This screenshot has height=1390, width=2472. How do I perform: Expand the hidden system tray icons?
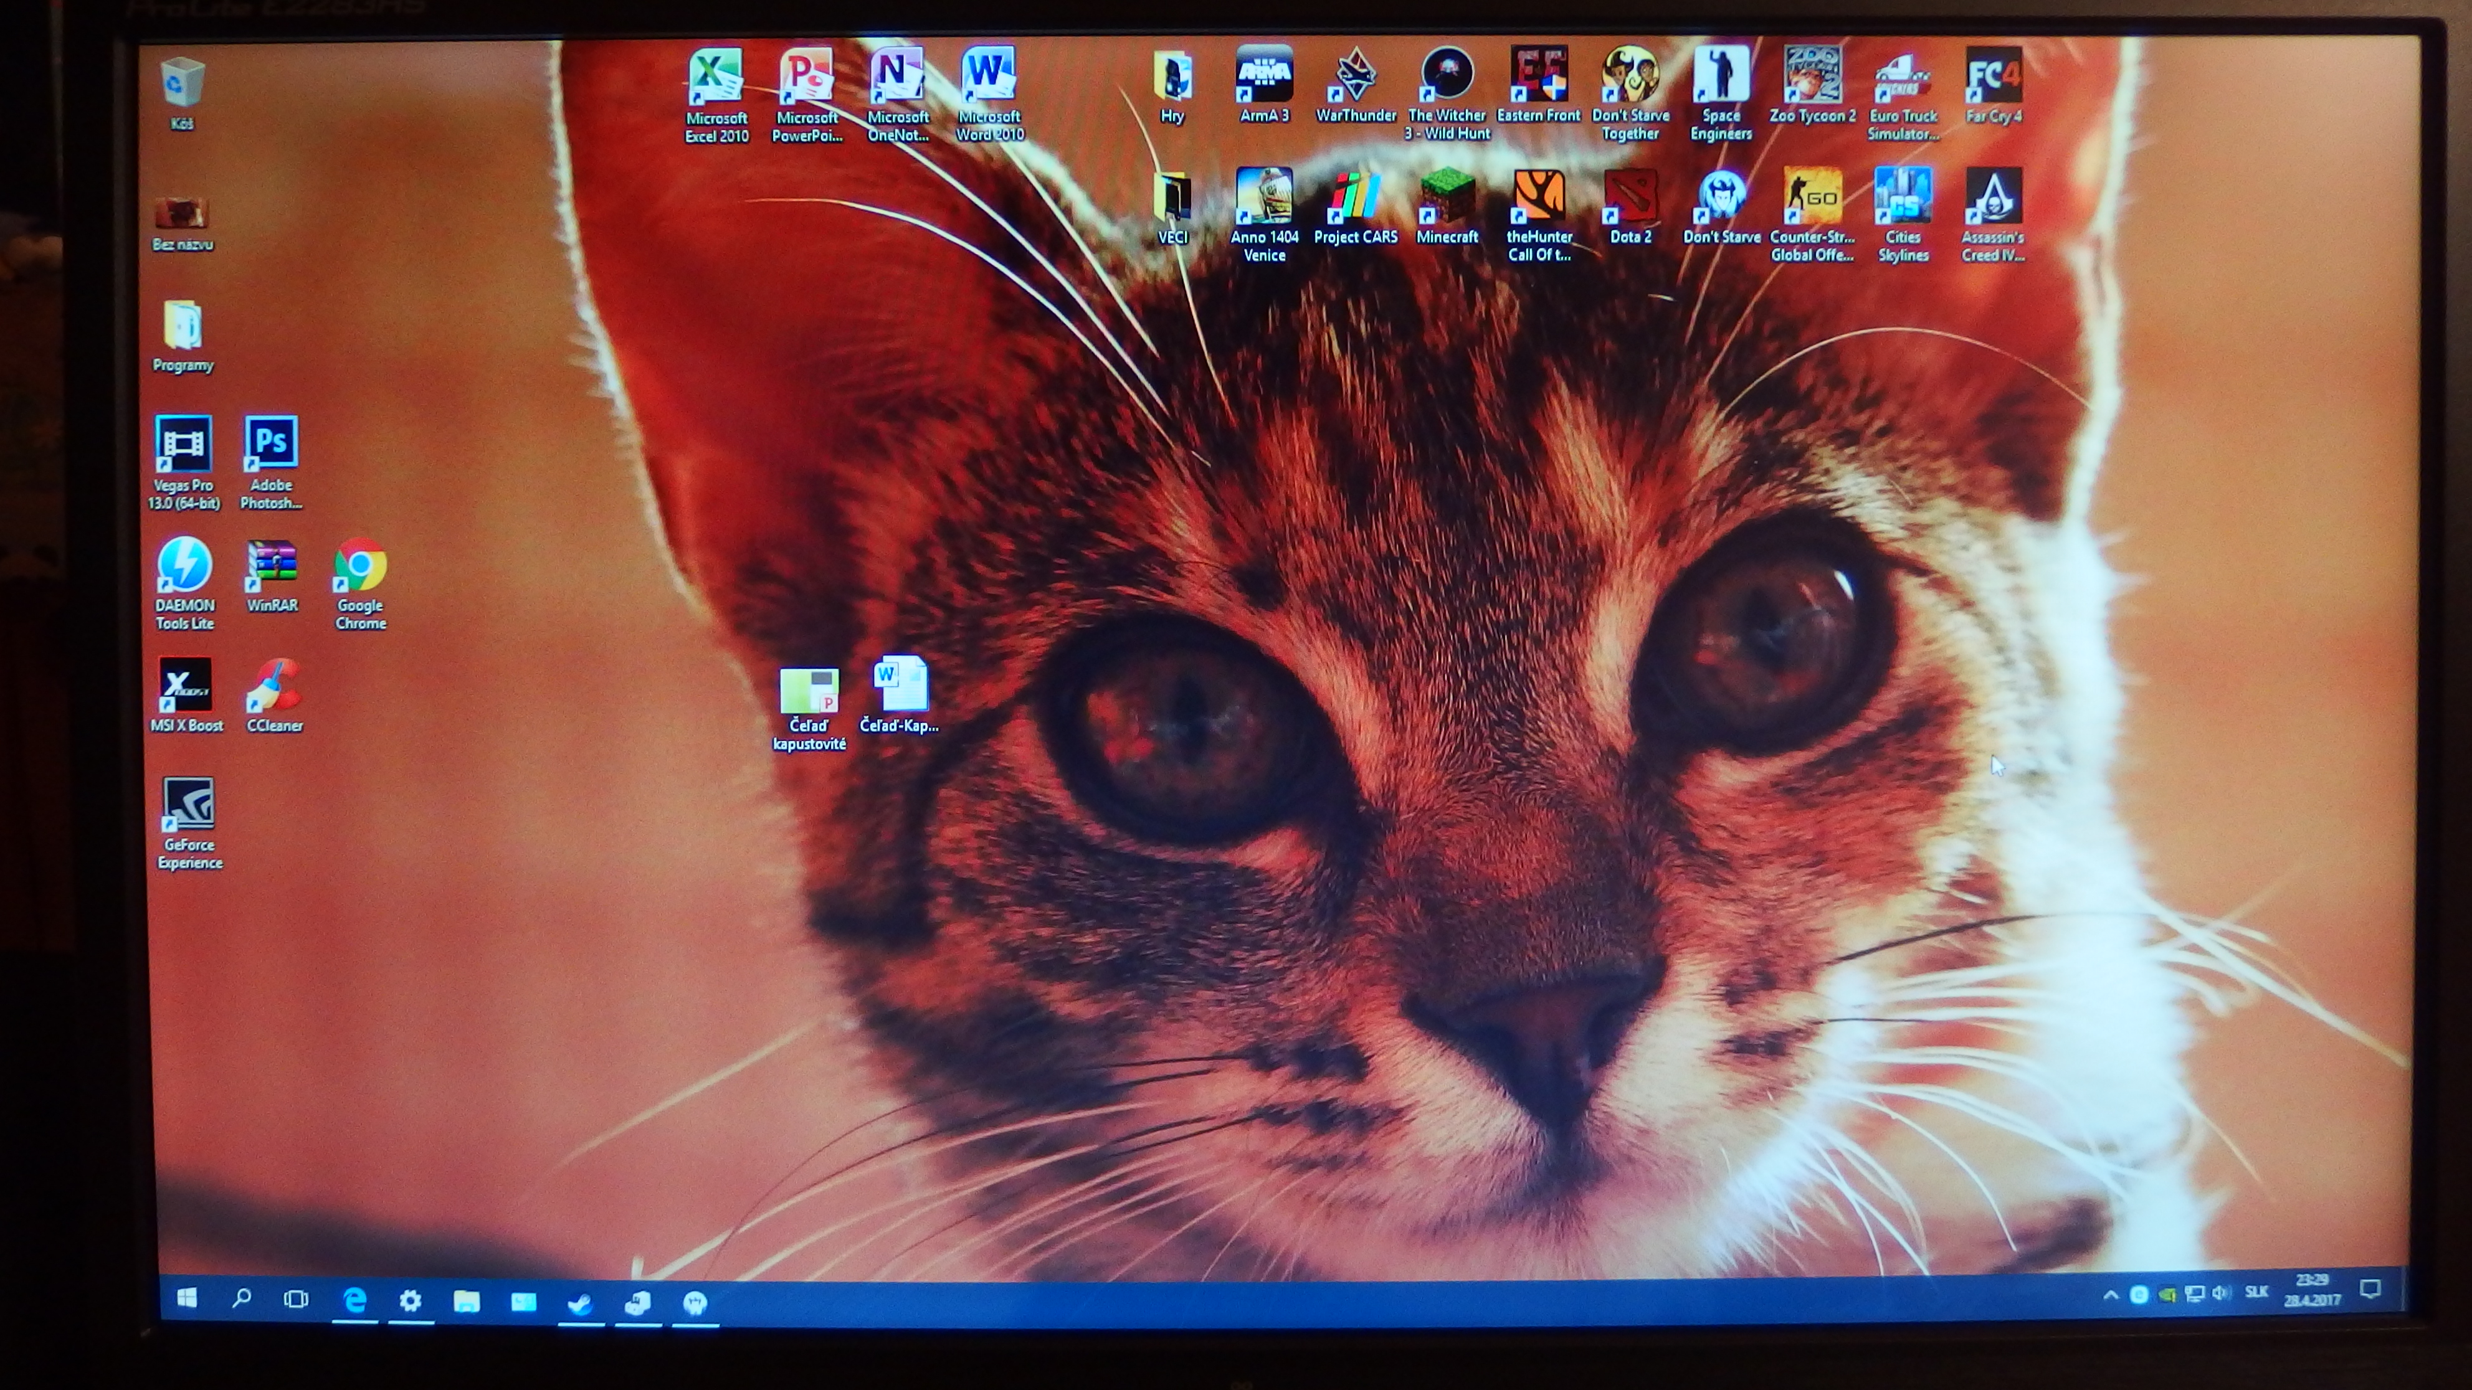click(x=2110, y=1295)
